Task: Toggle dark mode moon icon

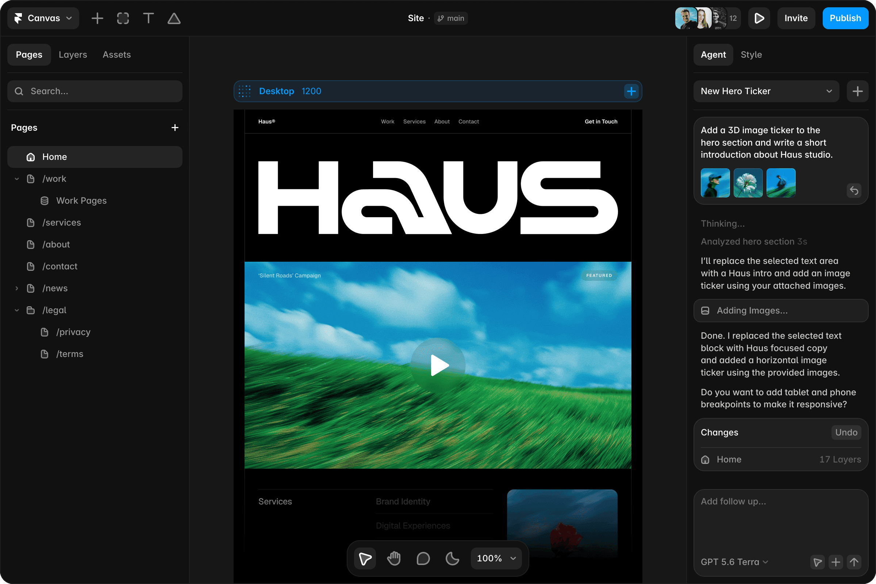Action: click(x=453, y=558)
